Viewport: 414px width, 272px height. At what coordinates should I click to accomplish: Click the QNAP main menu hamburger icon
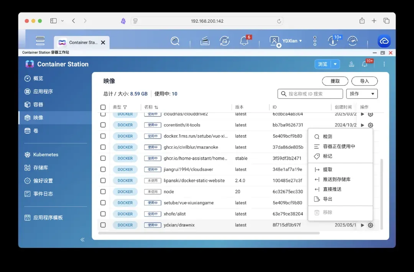coord(40,41)
